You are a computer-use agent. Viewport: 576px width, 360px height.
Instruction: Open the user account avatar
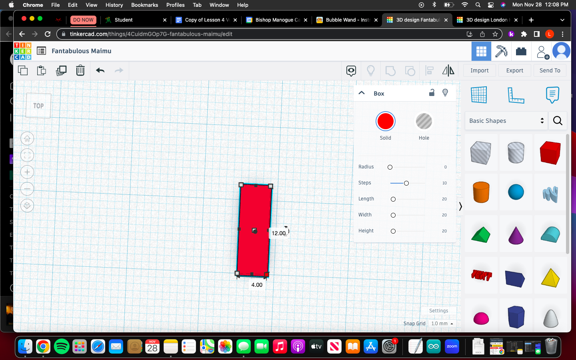(561, 51)
